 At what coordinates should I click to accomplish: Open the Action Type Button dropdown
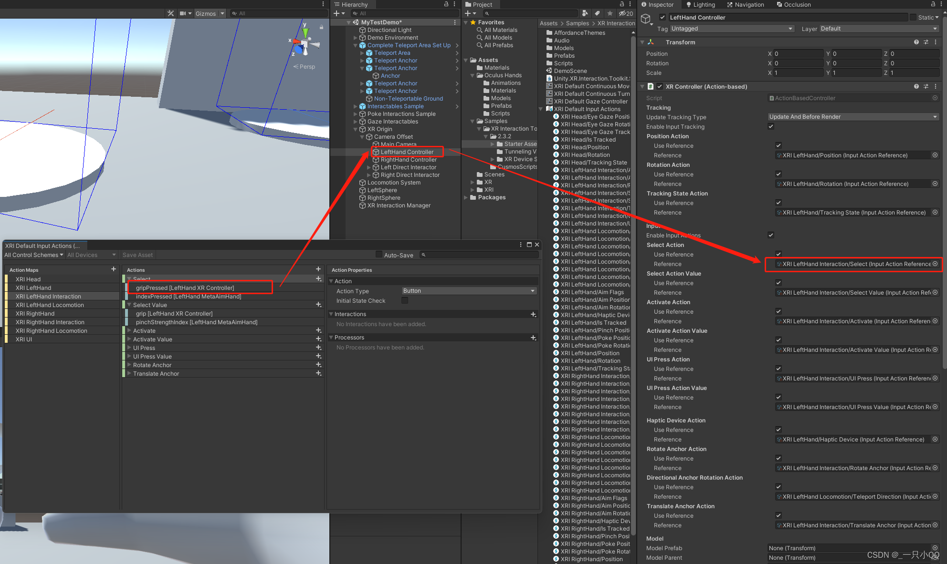pos(469,291)
